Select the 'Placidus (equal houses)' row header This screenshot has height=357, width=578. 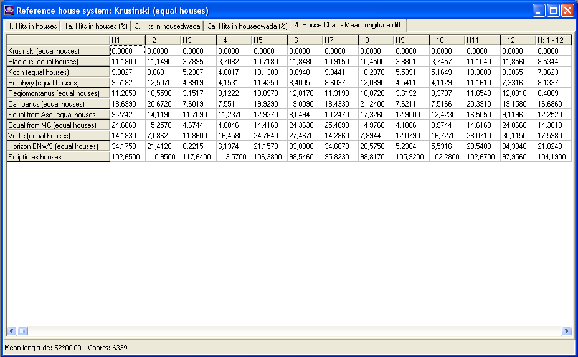pos(59,62)
